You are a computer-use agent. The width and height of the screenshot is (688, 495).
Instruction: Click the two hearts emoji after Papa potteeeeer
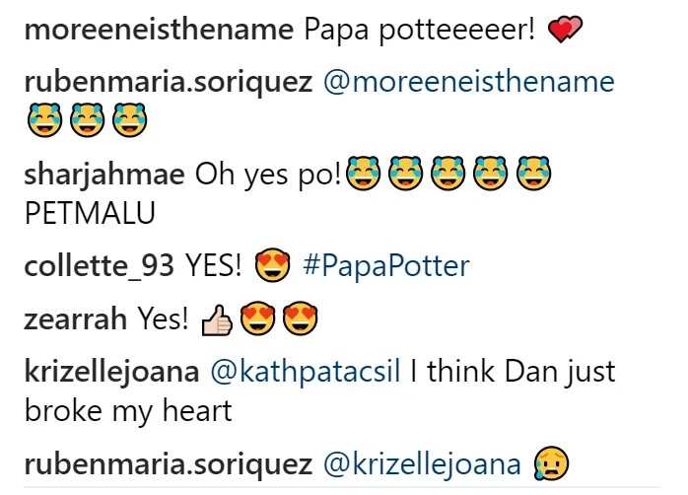pos(565,29)
